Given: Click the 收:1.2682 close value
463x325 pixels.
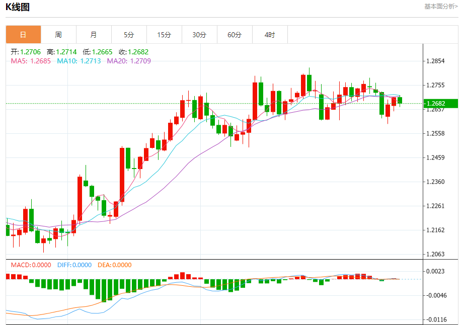Looking at the screenshot, I should (x=133, y=52).
